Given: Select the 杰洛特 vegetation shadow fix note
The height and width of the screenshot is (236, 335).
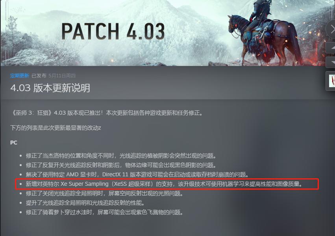Looking at the screenshot, I should [121, 156].
